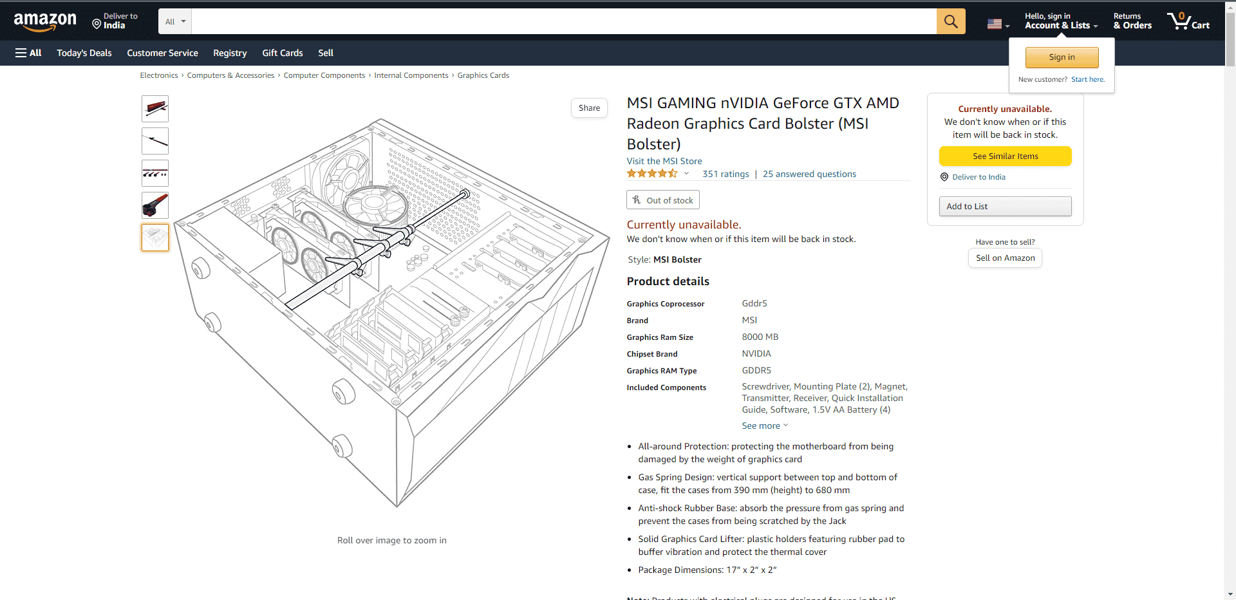Click main PC case diagram image
Viewport: 1236px width, 600px height.
[x=391, y=312]
